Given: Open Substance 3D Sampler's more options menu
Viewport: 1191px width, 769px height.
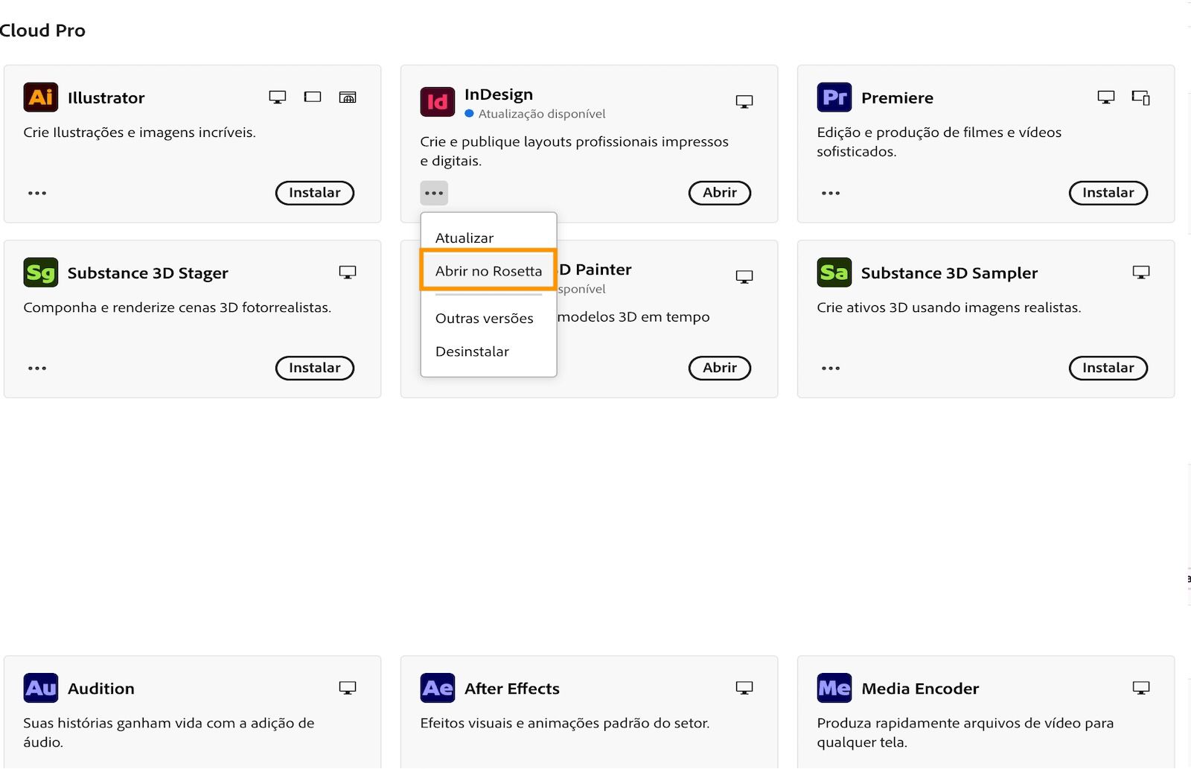Looking at the screenshot, I should tap(831, 368).
